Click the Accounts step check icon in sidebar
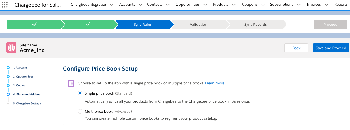 pyautogui.click(x=8, y=68)
